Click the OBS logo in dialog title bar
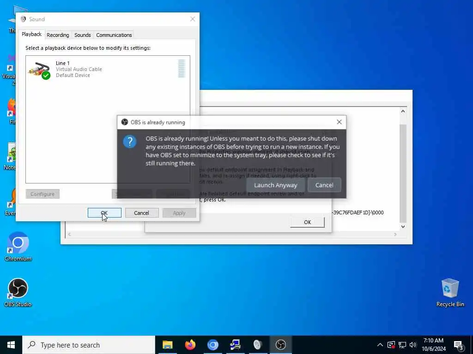Screen dimensions: 473x354 (x=125, y=122)
